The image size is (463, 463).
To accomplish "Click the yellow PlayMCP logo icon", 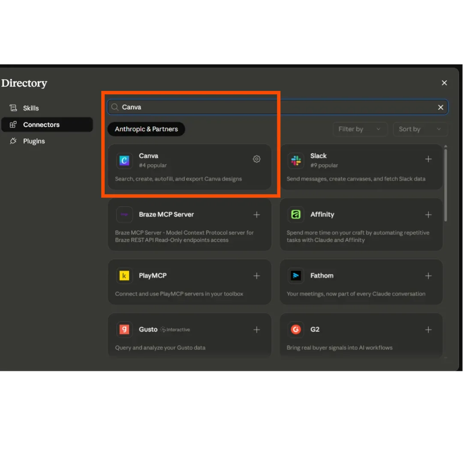I will pos(124,276).
